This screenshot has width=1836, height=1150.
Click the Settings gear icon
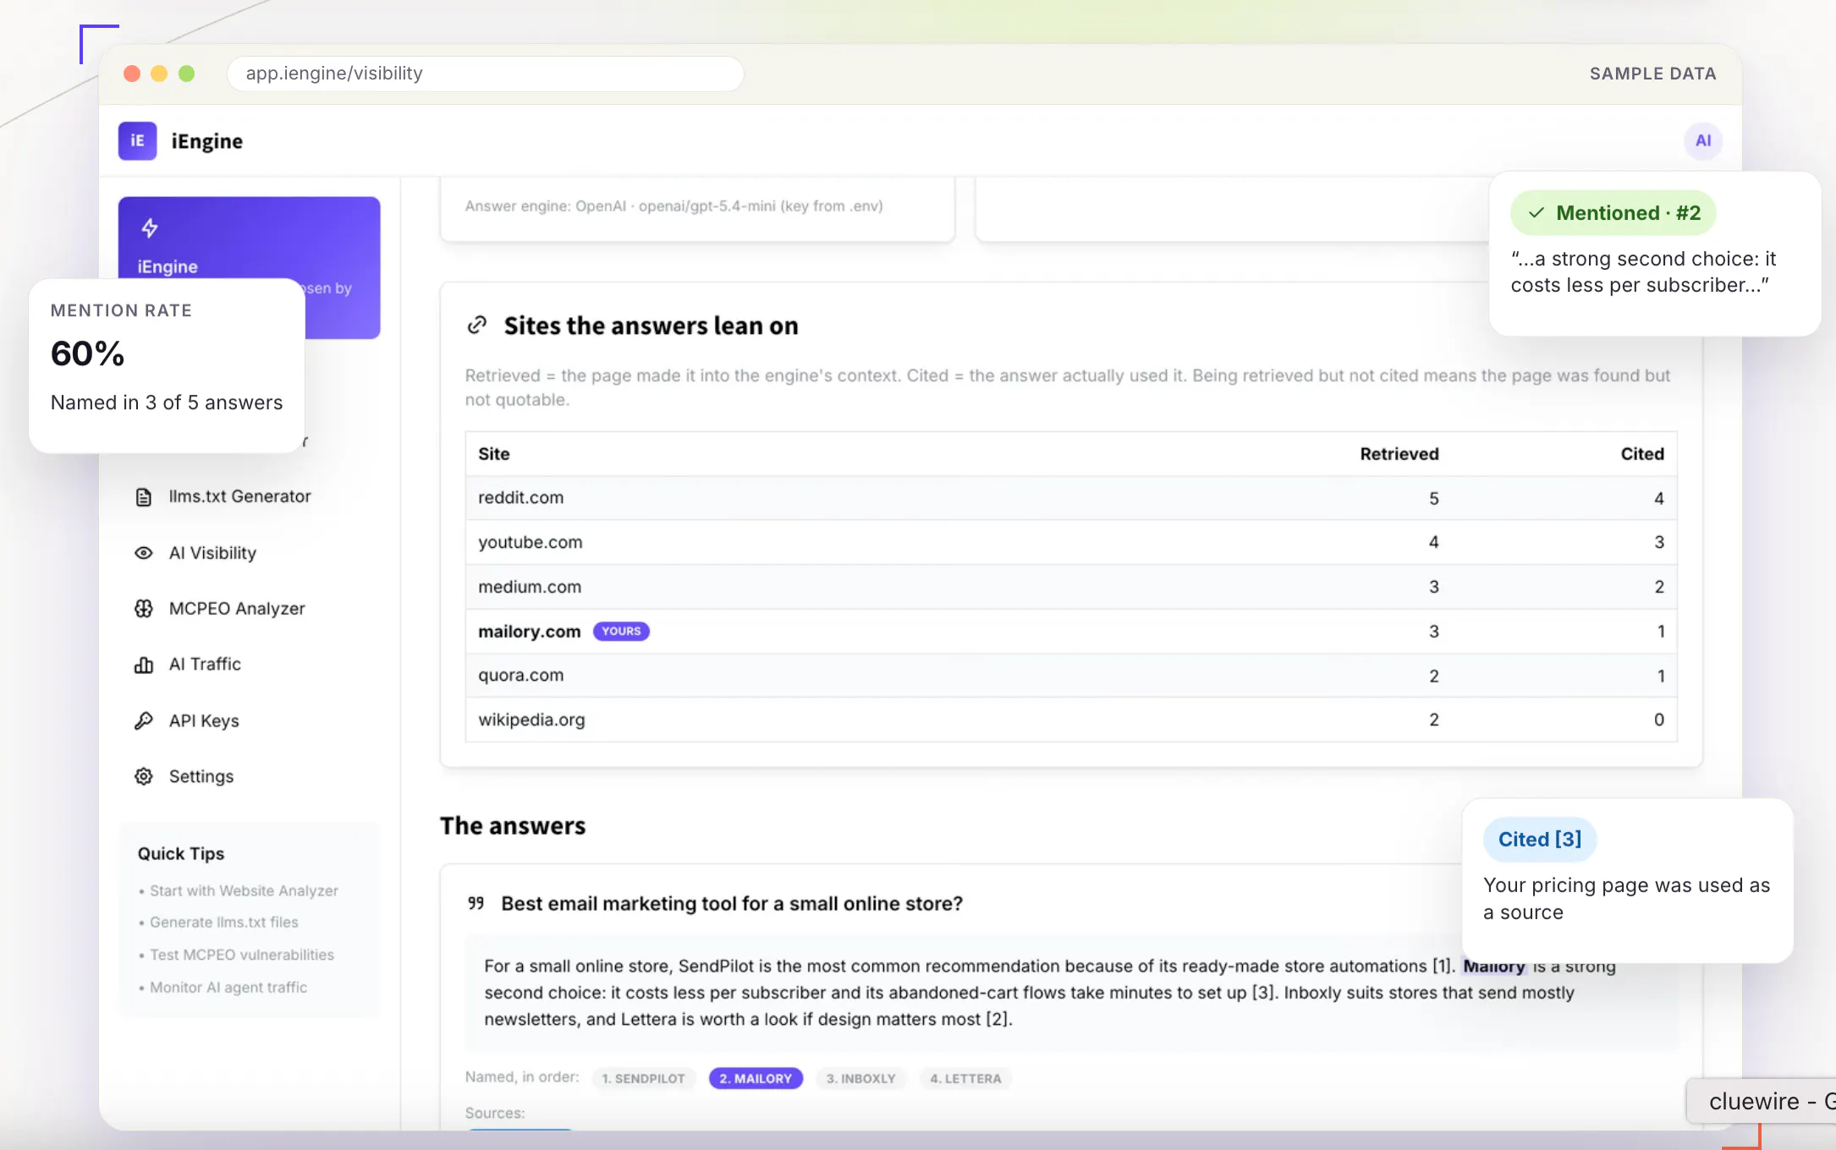click(x=144, y=776)
